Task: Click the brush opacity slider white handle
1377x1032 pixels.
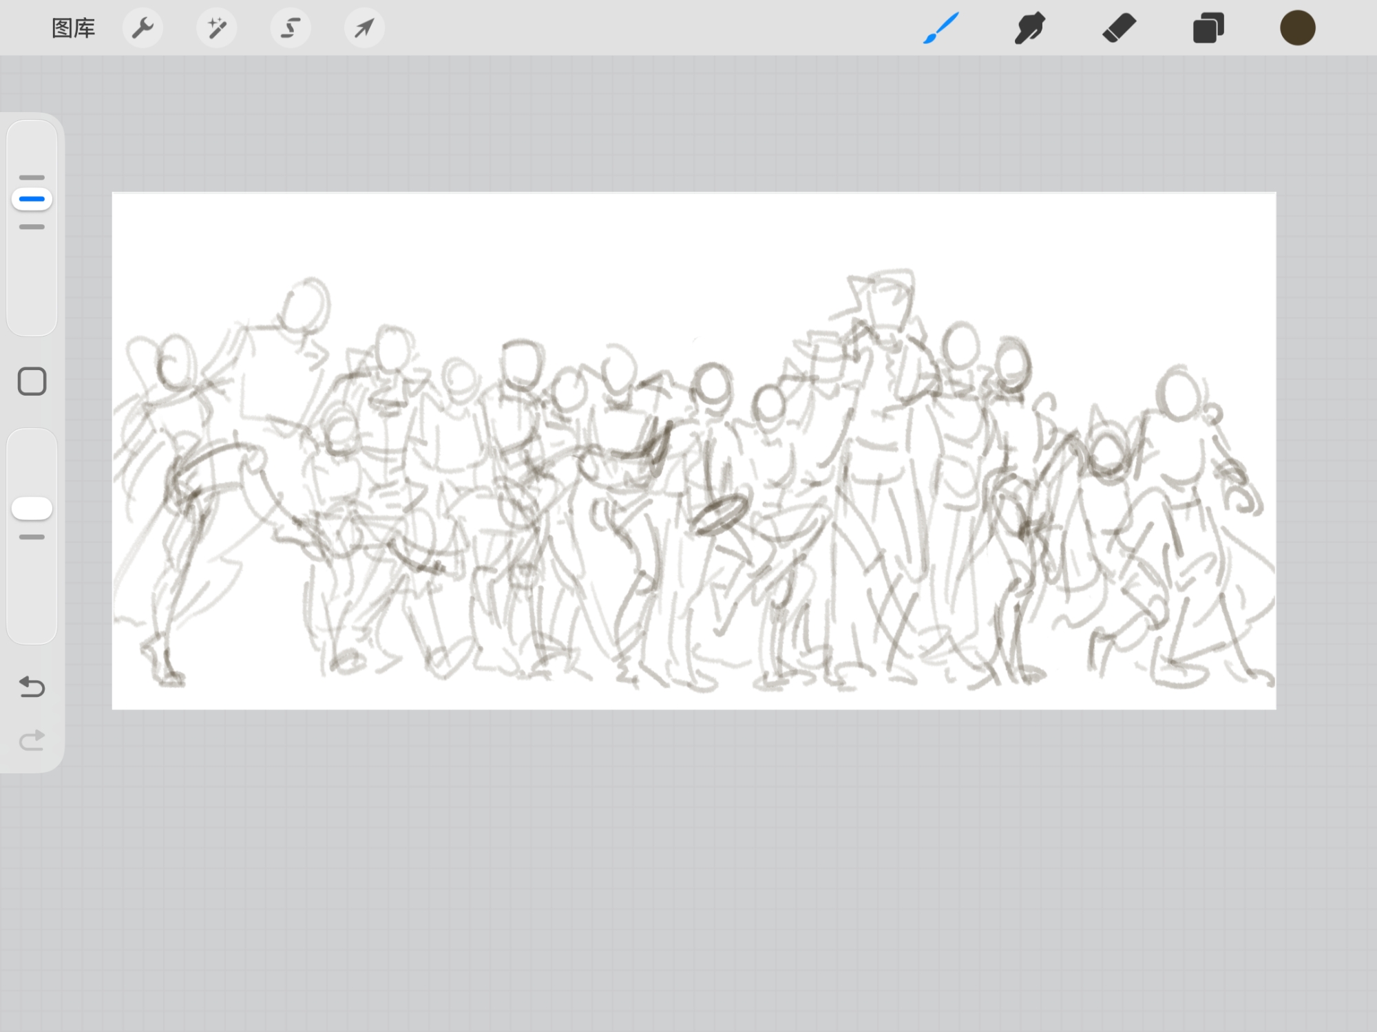Action: (x=32, y=509)
